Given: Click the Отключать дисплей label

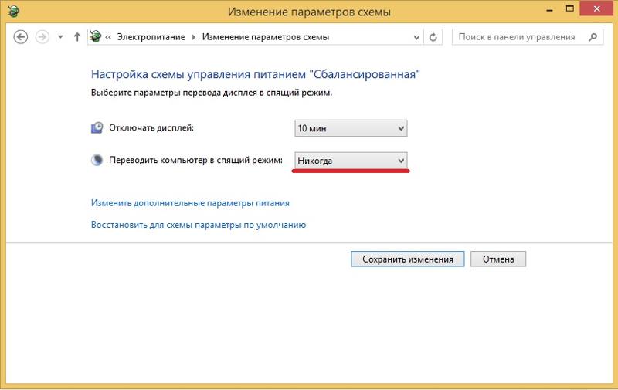Looking at the screenshot, I should [151, 128].
